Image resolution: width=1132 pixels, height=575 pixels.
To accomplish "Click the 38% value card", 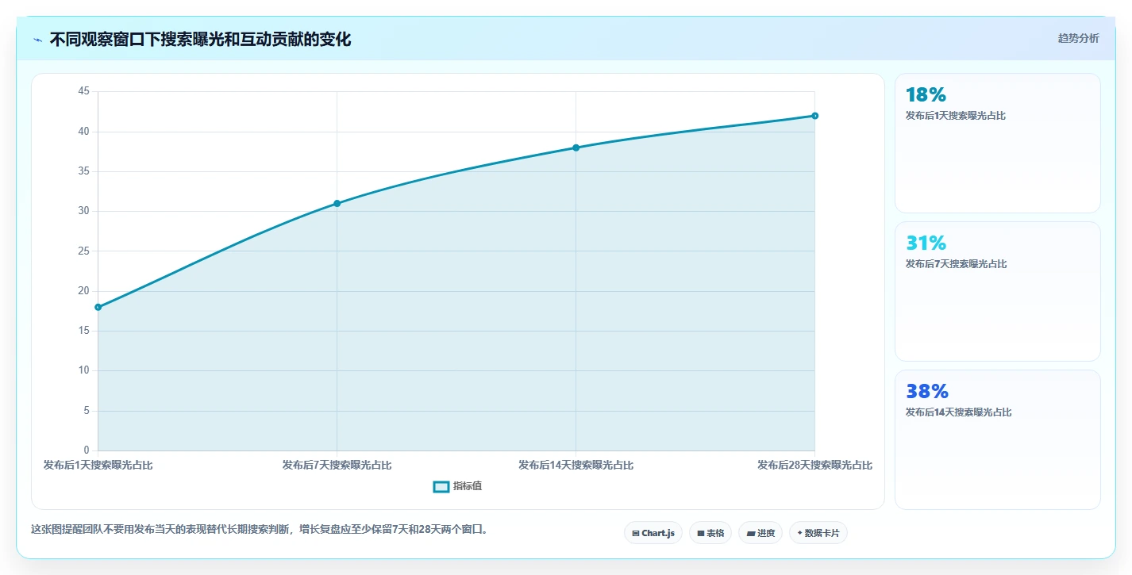I will pyautogui.click(x=998, y=439).
